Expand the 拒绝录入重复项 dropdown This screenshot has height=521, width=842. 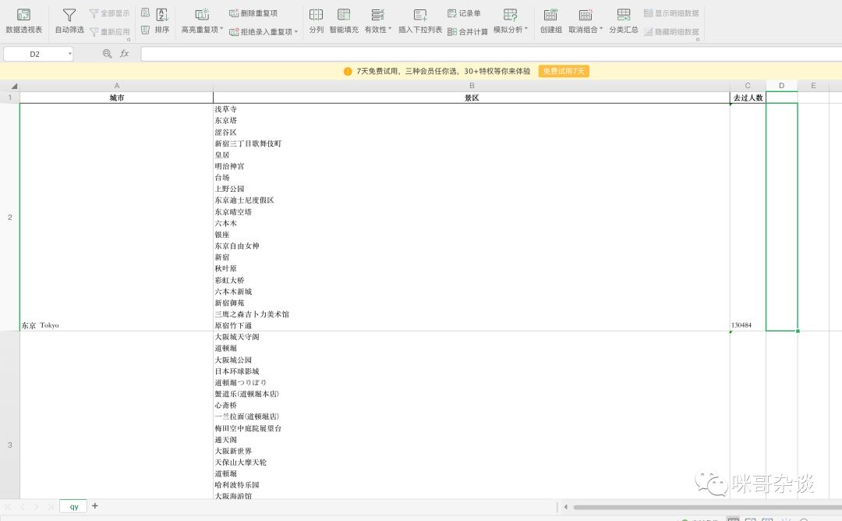(296, 32)
